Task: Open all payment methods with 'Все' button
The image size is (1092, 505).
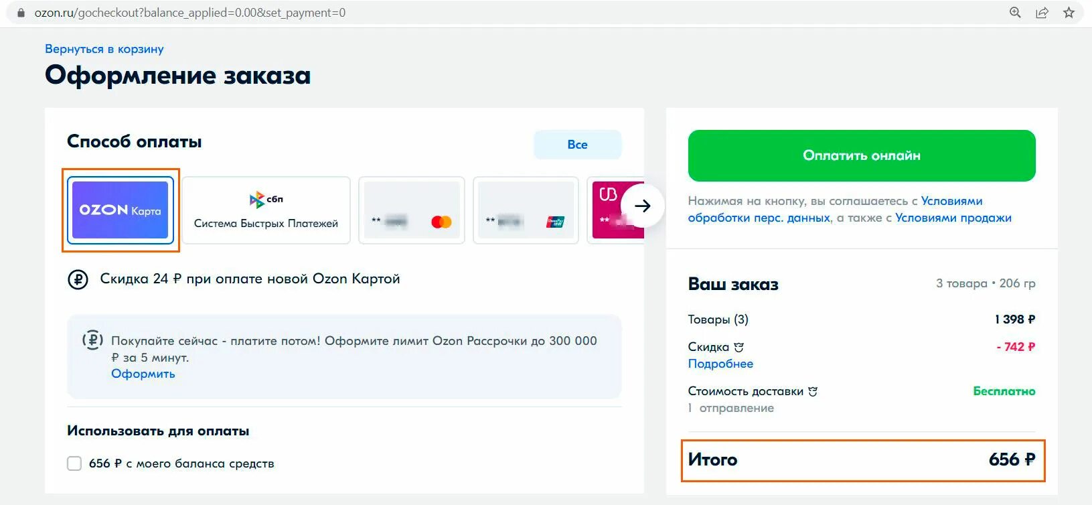Action: (577, 145)
